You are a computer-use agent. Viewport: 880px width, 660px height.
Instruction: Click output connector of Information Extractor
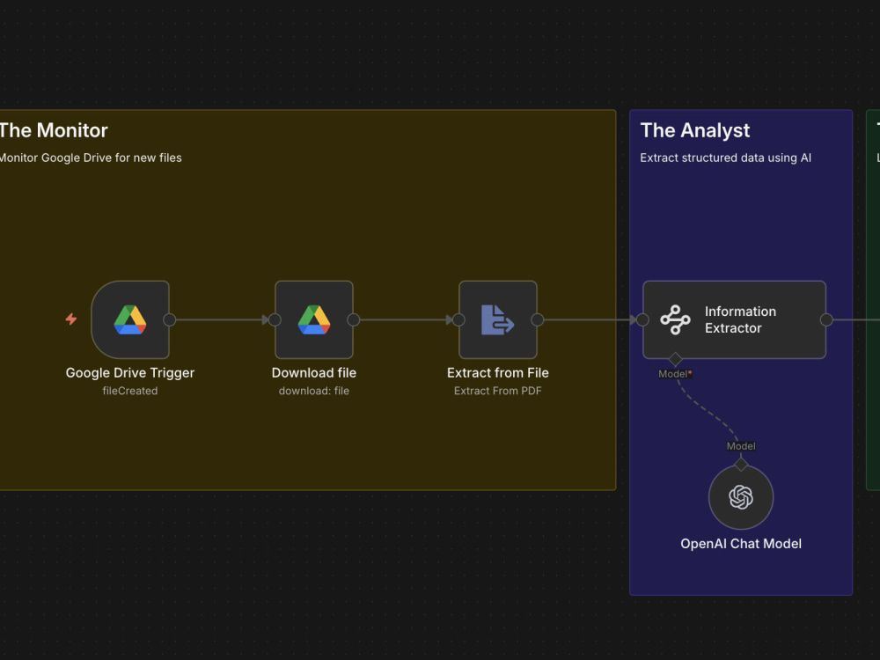click(x=826, y=320)
